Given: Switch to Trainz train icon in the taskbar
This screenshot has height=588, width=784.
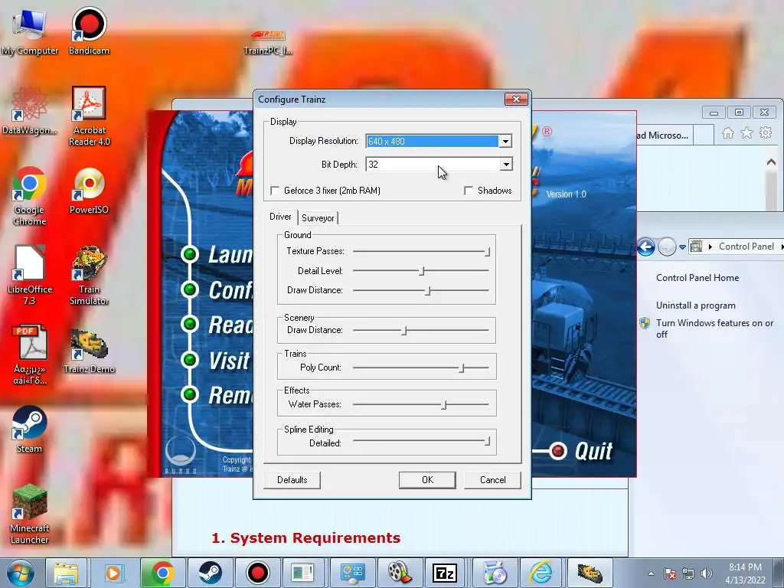Looking at the screenshot, I should click(590, 573).
